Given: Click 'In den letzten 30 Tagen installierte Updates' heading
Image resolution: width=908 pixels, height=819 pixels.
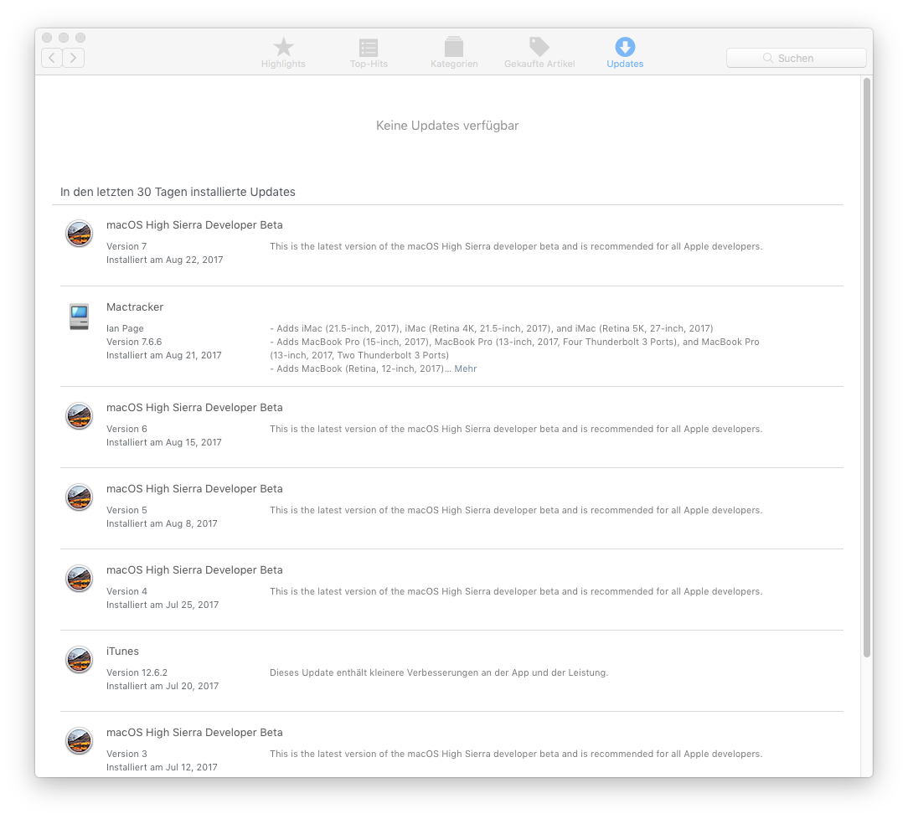Looking at the screenshot, I should [x=178, y=192].
